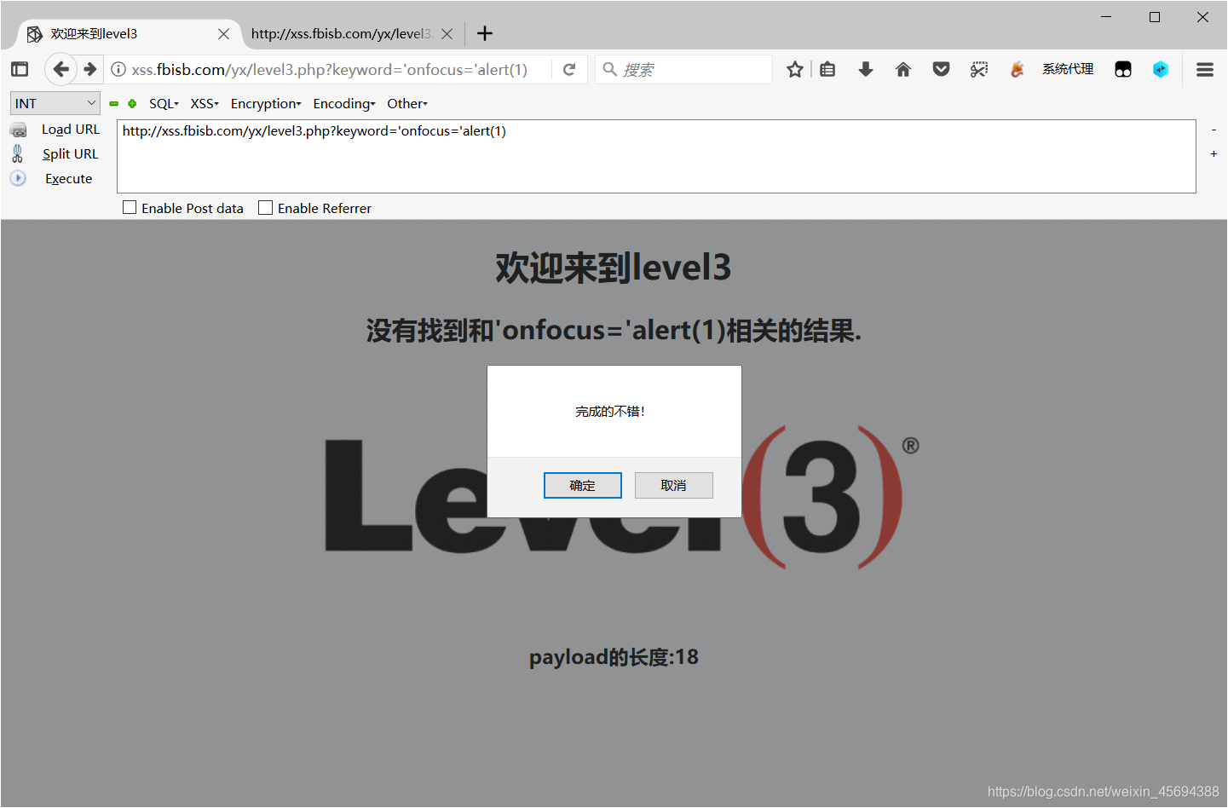Open the hamburger menu

1205,69
